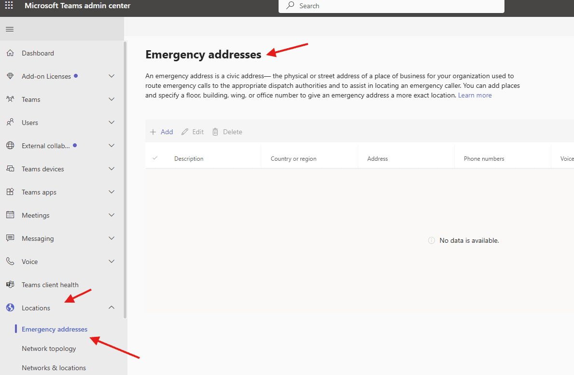
Task: Click the Locations globe icon
Action: 10,307
